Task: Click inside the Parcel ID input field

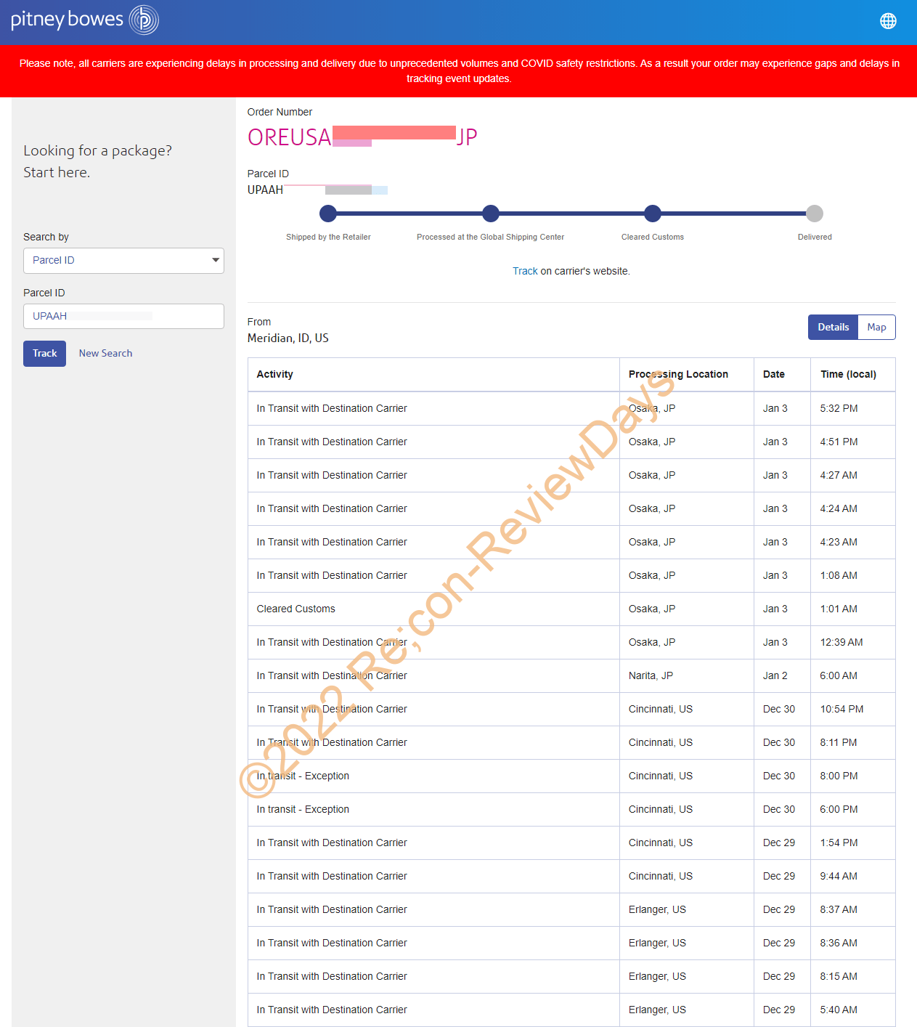Action: (x=123, y=316)
